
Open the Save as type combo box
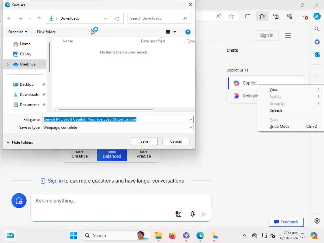(118, 128)
